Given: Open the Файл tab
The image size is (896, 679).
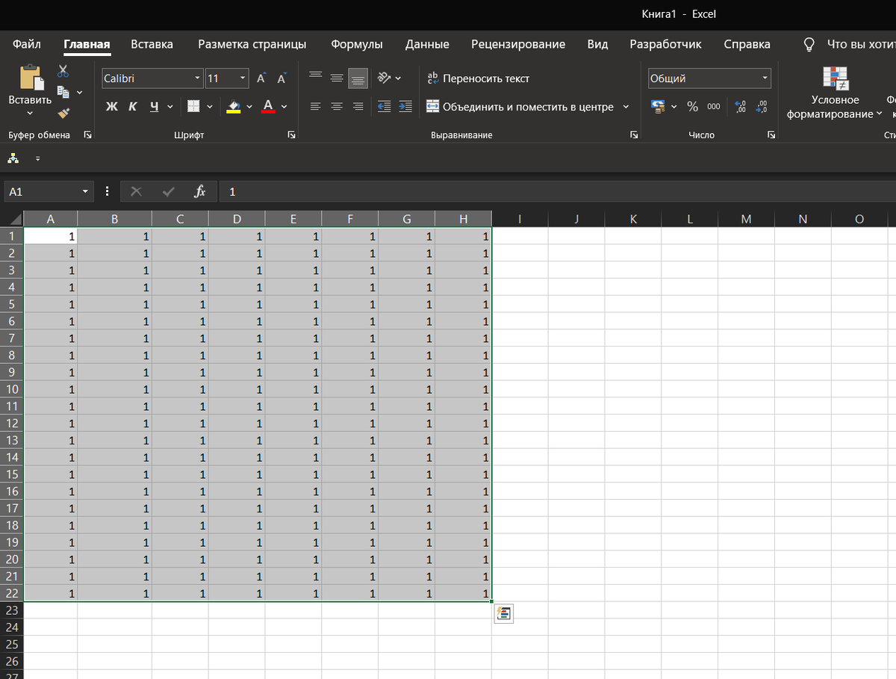Looking at the screenshot, I should [27, 44].
